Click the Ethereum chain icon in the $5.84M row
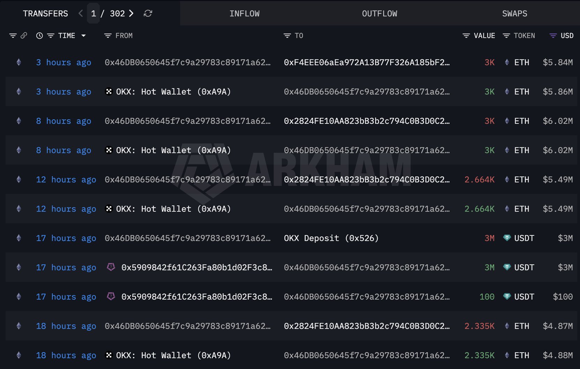This screenshot has height=369, width=580. (x=19, y=62)
